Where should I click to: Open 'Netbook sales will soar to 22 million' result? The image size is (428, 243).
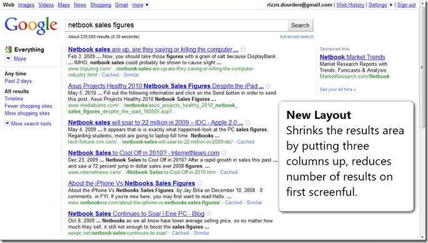tap(156, 122)
